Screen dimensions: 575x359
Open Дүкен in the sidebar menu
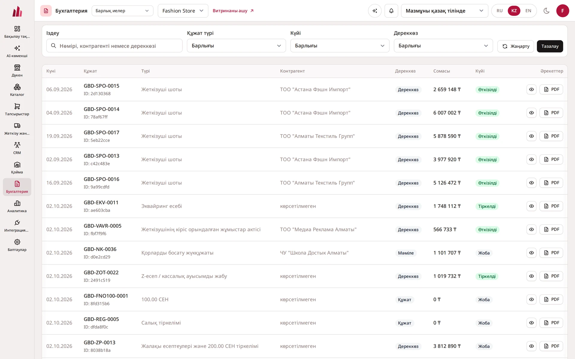tap(17, 71)
